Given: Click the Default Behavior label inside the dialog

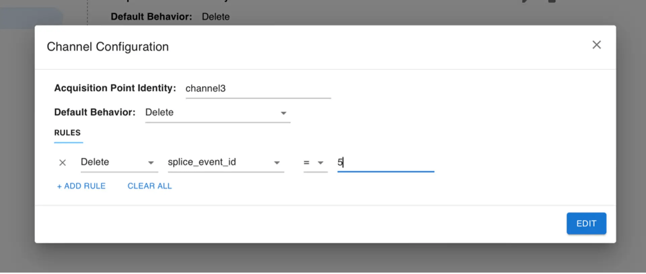Looking at the screenshot, I should pyautogui.click(x=95, y=112).
